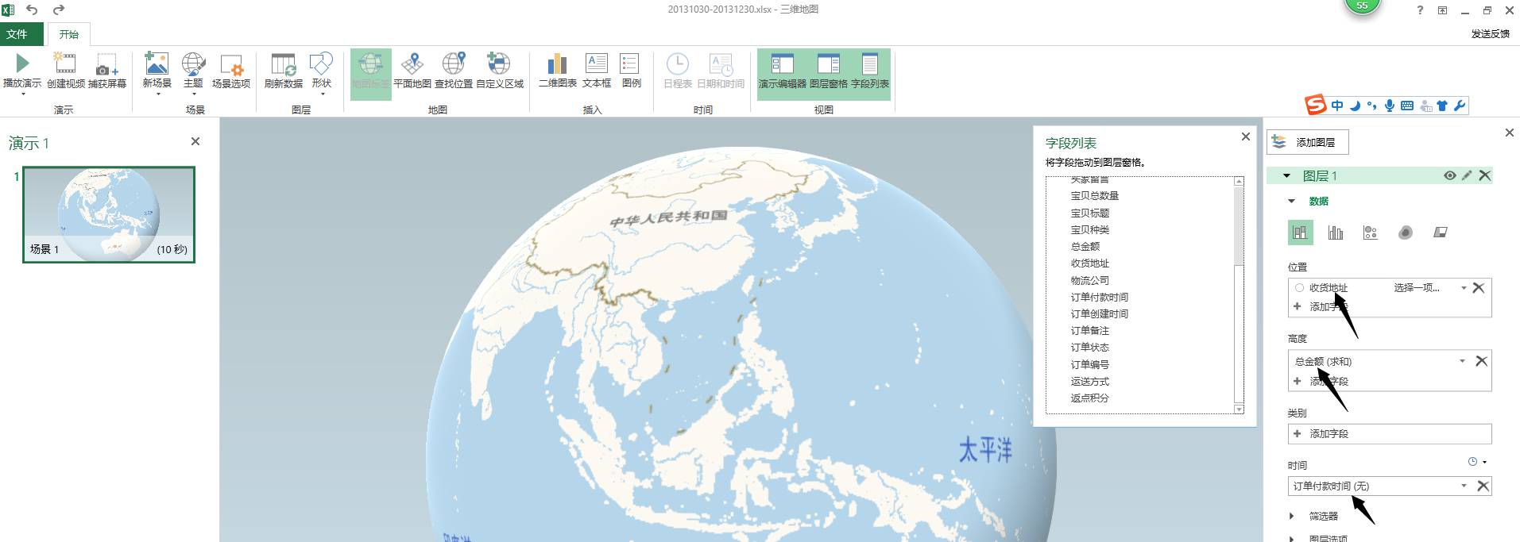1520x542 pixels.
Task: Click the 添加图层 button
Action: 1307,142
